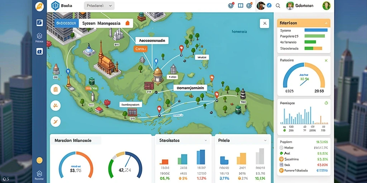This screenshot has width=367, height=183.
Task: Click the 1,12% value under Steioisstos
Action: pos(201,179)
